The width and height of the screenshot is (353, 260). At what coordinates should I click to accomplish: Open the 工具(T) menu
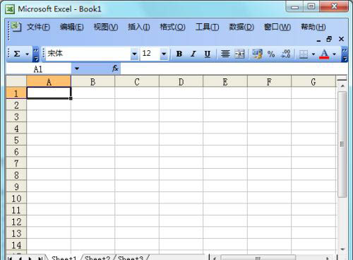coord(207,27)
